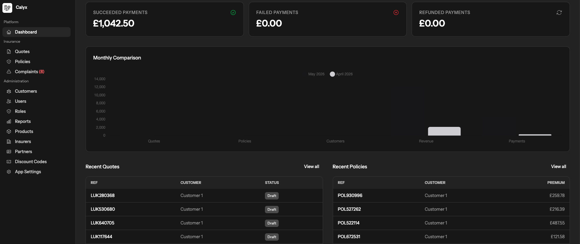The image size is (580, 244).
Task: Open policy POL930996
Action: [x=350, y=196]
